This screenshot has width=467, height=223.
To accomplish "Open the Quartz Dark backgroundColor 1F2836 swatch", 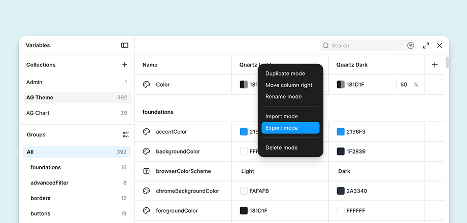I will [x=341, y=152].
